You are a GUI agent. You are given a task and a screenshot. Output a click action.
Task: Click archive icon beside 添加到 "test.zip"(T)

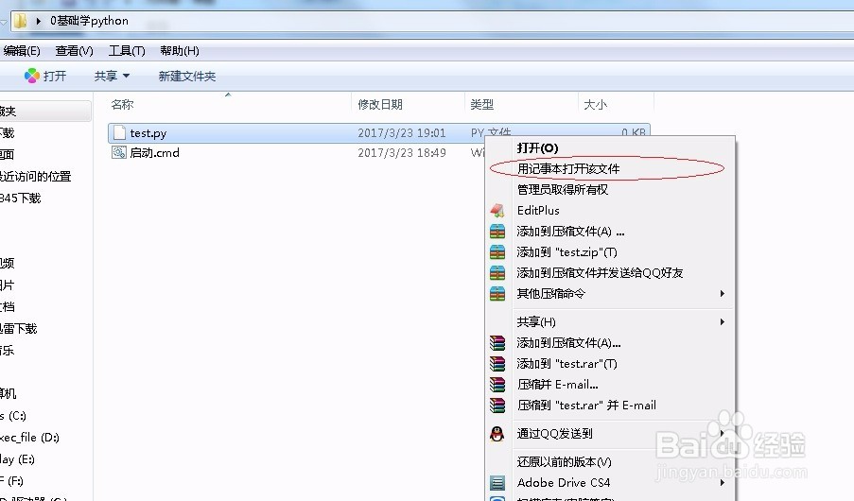click(x=497, y=252)
